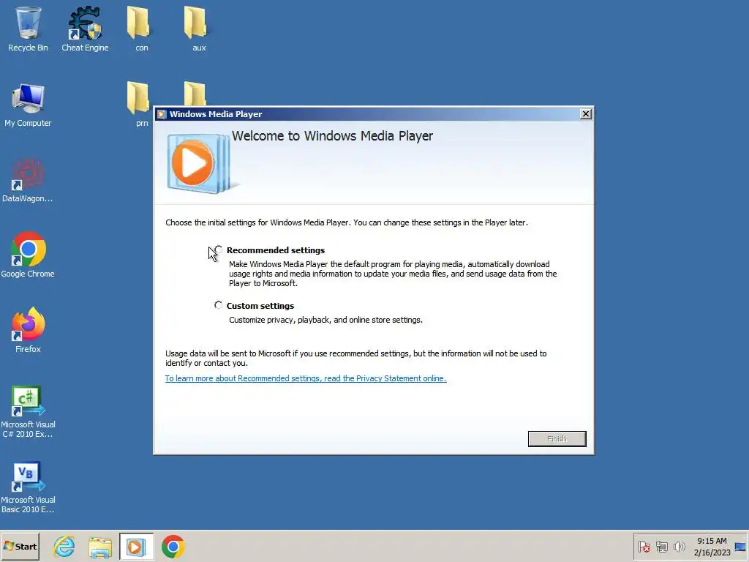Select Microsoft Visual C# 2010 Express shortcut
Viewport: 749px width, 562px height.
coord(28,412)
